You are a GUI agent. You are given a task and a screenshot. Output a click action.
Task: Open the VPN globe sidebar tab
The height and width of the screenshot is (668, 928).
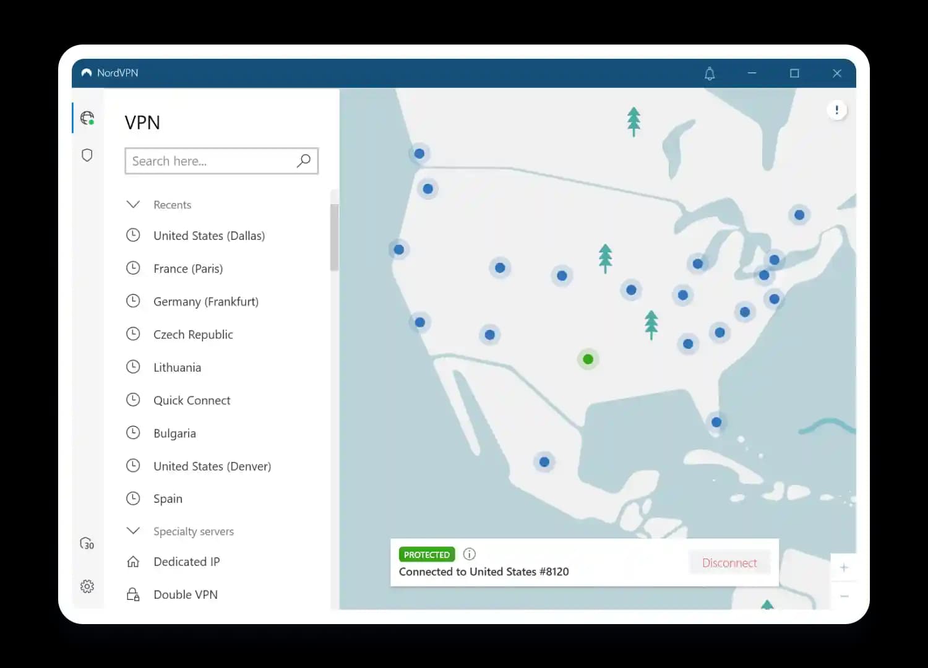click(x=87, y=118)
